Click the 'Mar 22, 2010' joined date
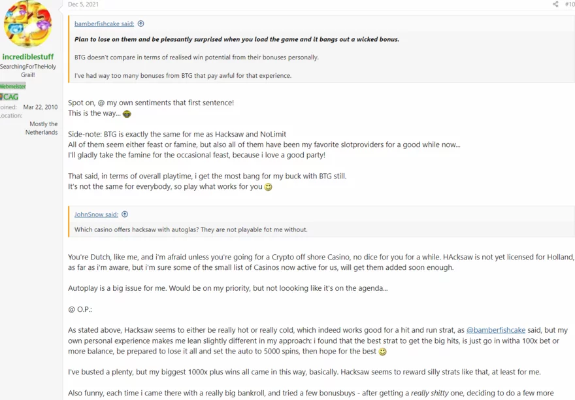 (x=40, y=107)
